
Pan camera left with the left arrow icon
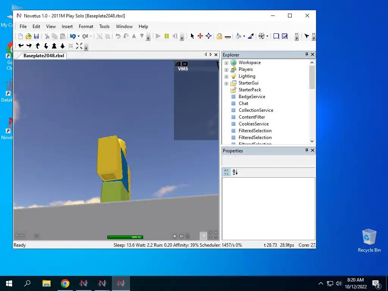21,46
